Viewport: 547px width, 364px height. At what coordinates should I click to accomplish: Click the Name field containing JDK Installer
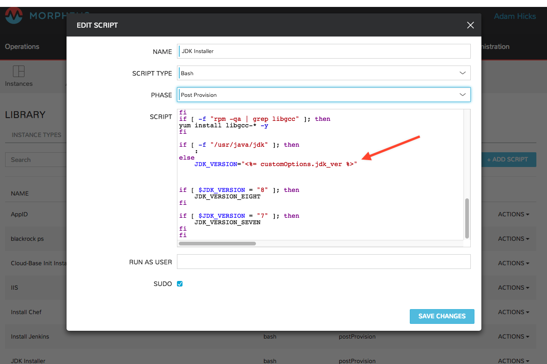click(x=324, y=51)
